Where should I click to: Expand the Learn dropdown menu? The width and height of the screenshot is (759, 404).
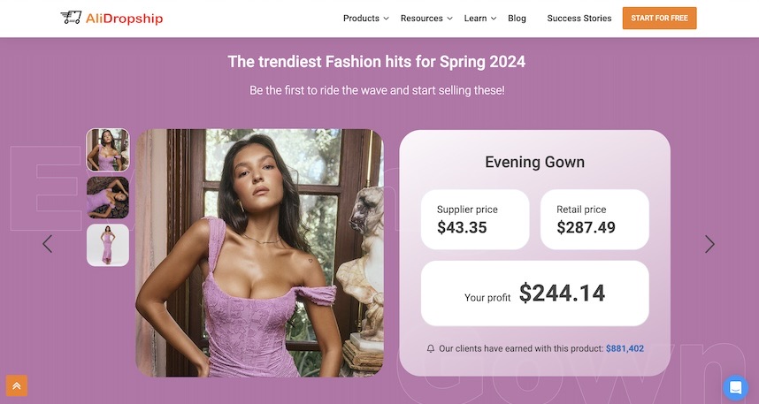479,19
